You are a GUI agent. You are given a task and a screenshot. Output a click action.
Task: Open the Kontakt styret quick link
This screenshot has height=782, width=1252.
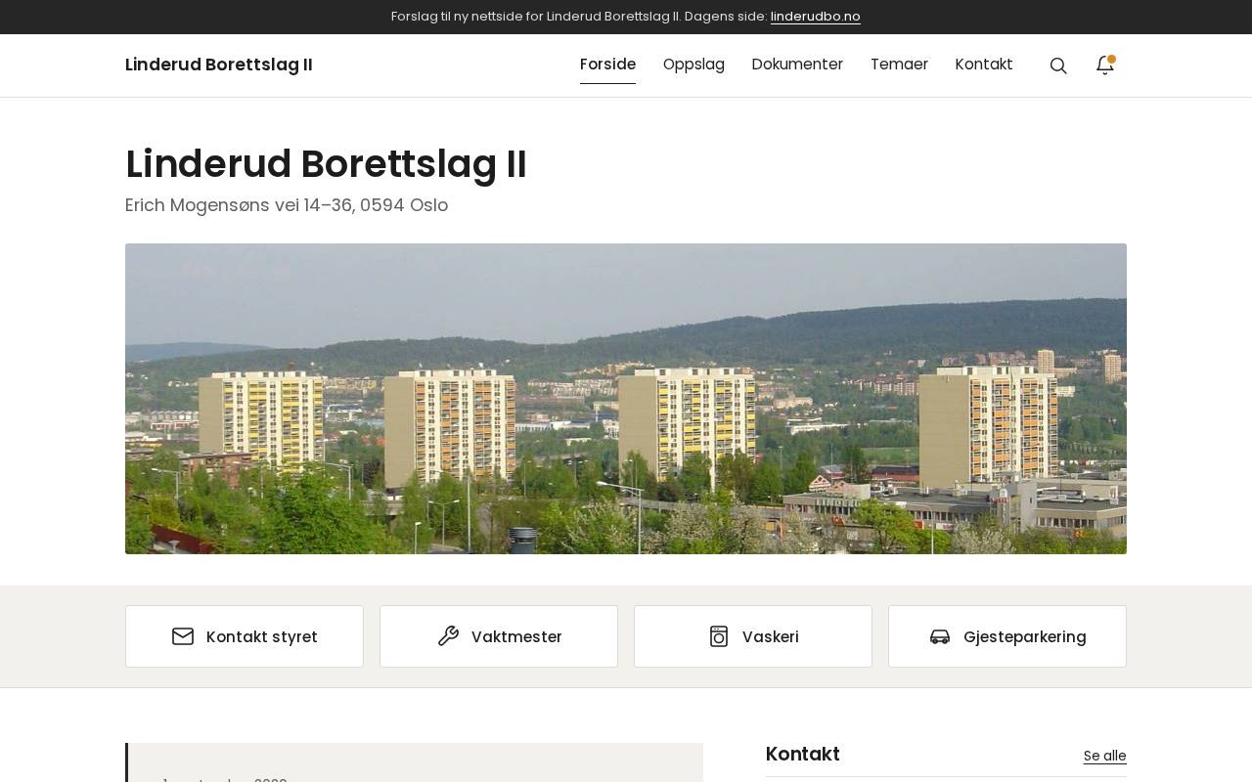(x=245, y=636)
